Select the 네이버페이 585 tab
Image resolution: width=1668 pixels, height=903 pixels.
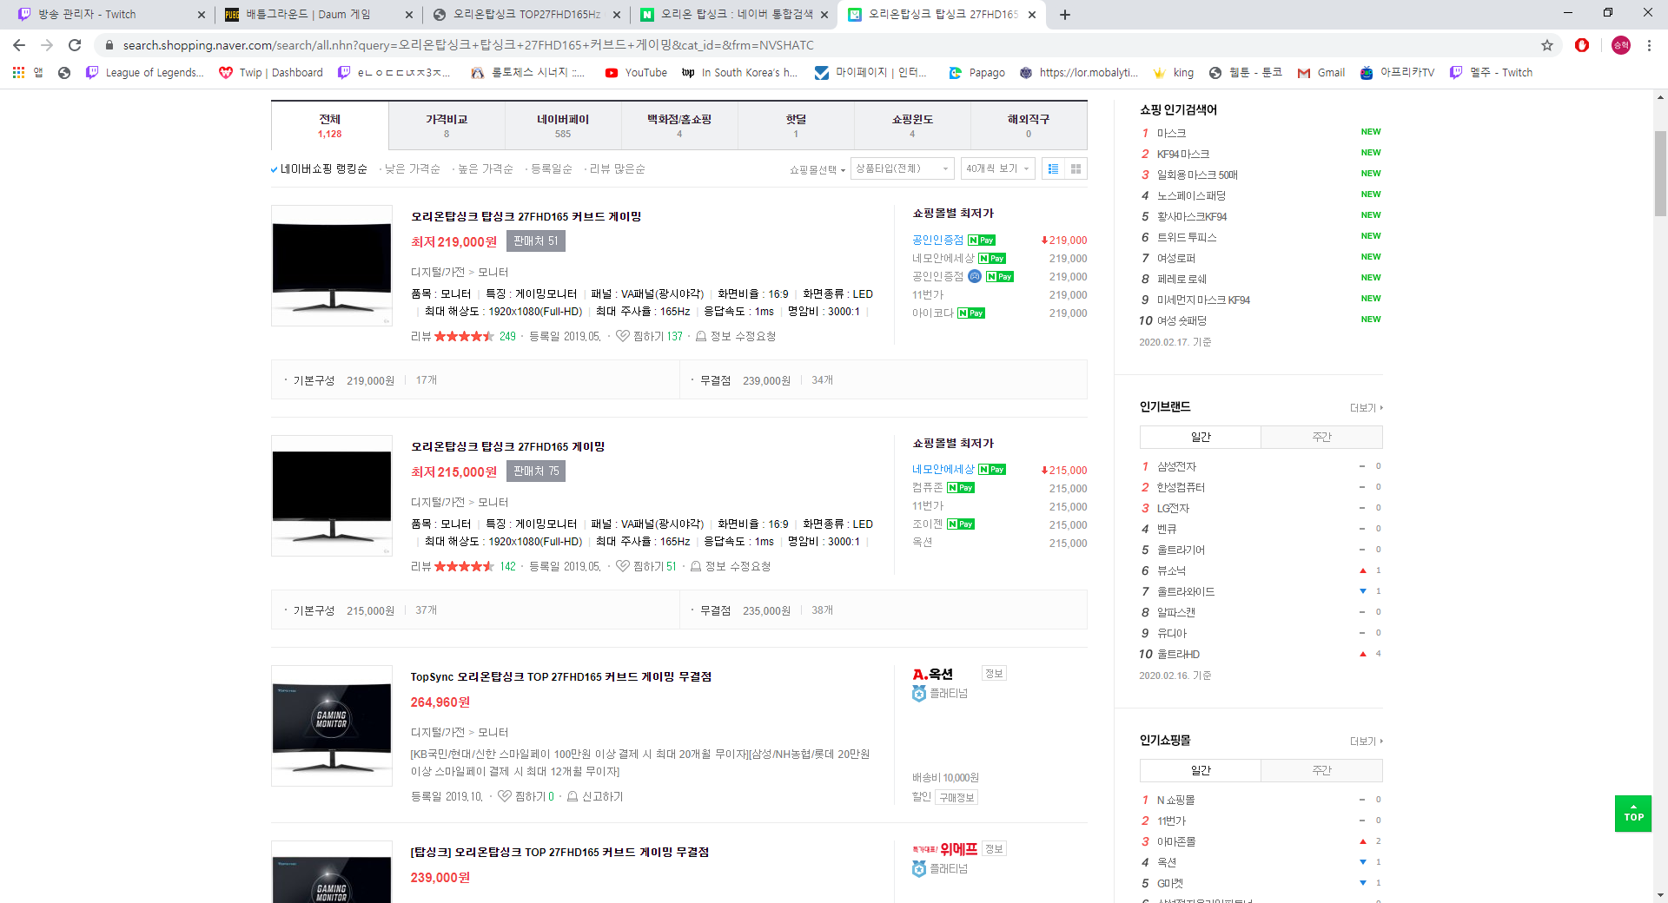pos(563,126)
